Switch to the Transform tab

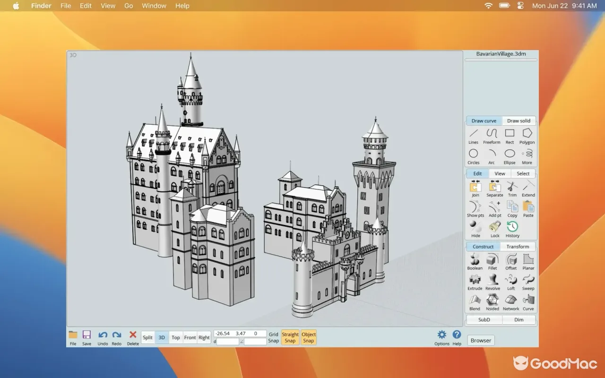pyautogui.click(x=518, y=247)
